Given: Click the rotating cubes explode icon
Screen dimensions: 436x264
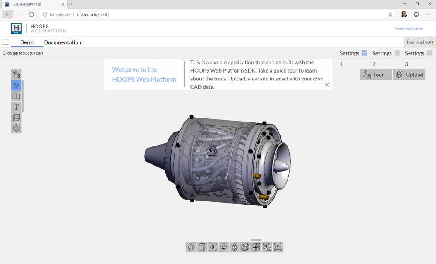Looking at the screenshot, I should click(245, 247).
